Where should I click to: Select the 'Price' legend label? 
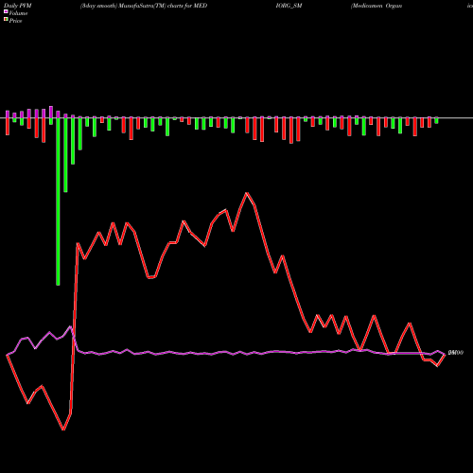[x=15, y=21]
